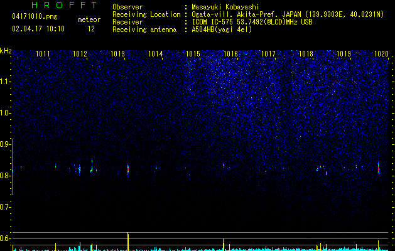
Task: Click the 0.7 kHz frequency axis label
Action: click(5, 207)
